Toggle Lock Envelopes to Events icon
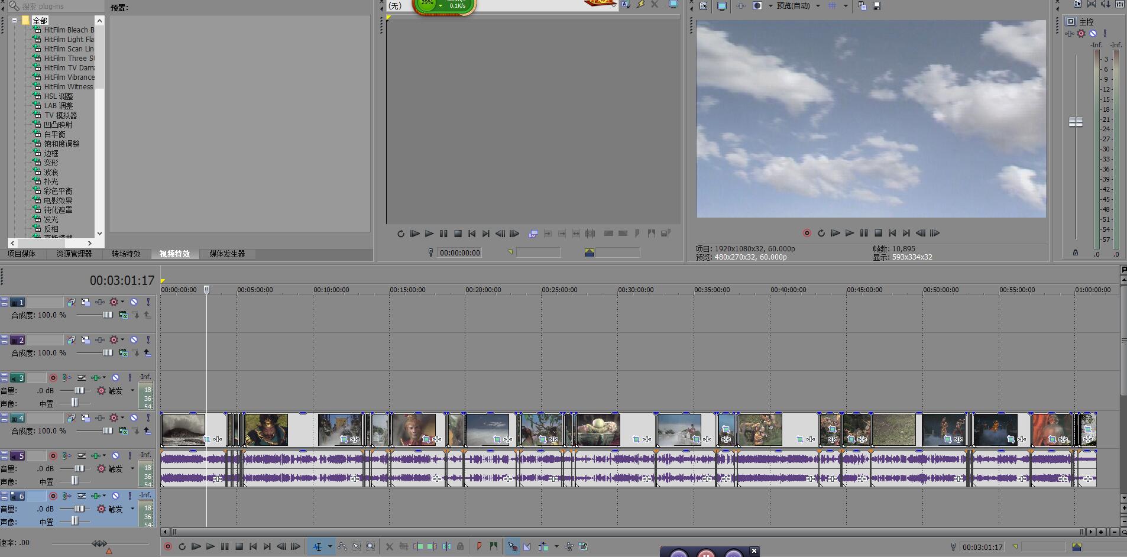The width and height of the screenshot is (1127, 557). pyautogui.click(x=569, y=547)
